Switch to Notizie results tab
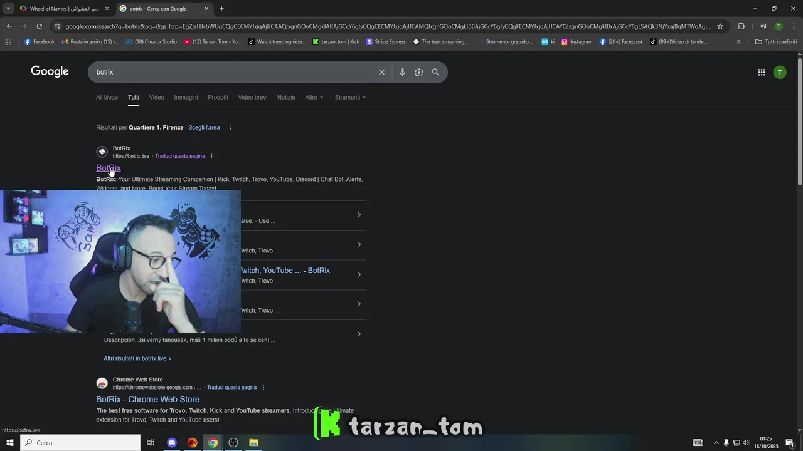Image resolution: width=803 pixels, height=451 pixels. pyautogui.click(x=286, y=97)
